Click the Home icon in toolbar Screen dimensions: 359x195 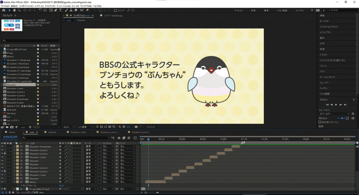pyautogui.click(x=3, y=11)
